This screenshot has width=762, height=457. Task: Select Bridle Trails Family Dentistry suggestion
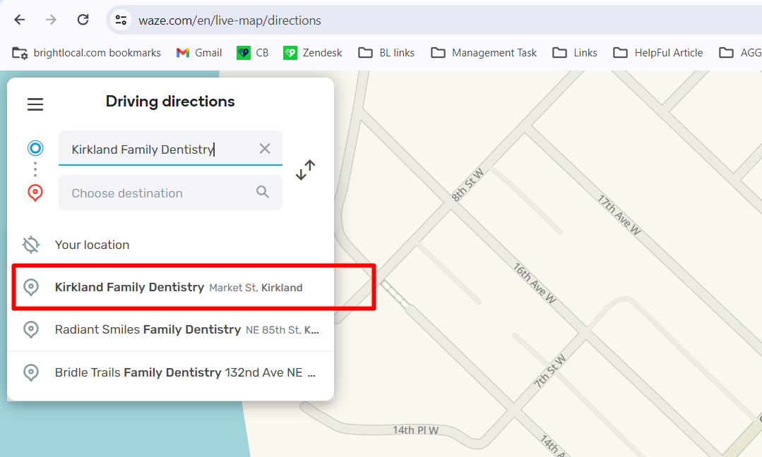pos(171,372)
